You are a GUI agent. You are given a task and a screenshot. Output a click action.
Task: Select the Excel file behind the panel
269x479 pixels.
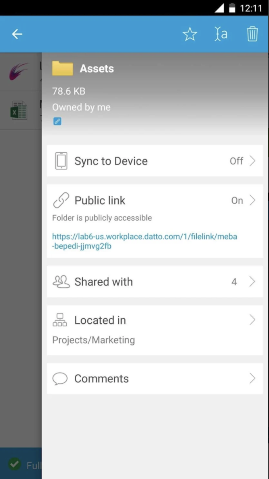tap(19, 110)
